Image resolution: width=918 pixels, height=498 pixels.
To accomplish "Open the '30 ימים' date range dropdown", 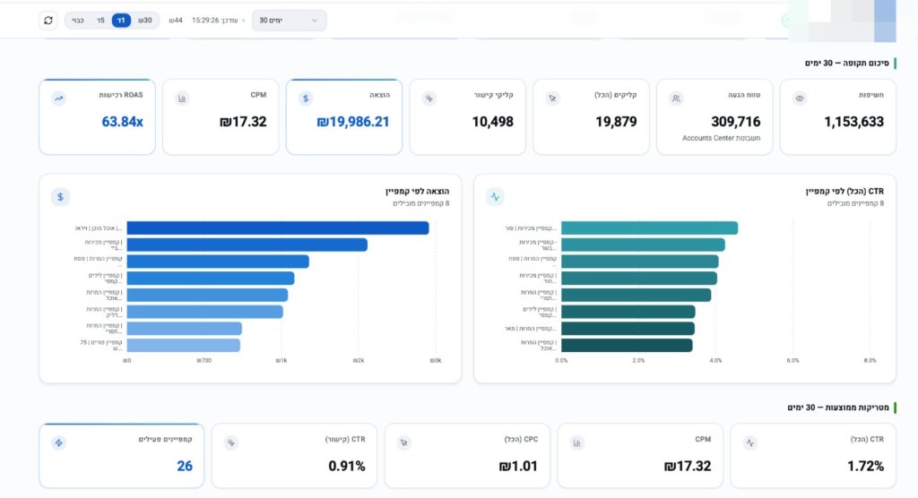I will (290, 21).
